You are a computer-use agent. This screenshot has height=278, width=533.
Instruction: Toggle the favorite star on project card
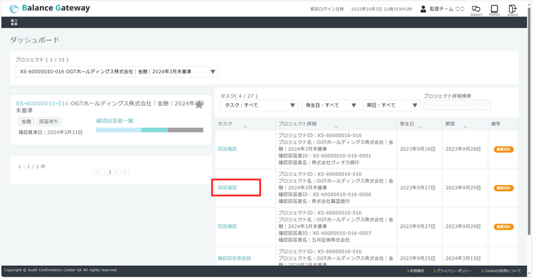(x=199, y=104)
